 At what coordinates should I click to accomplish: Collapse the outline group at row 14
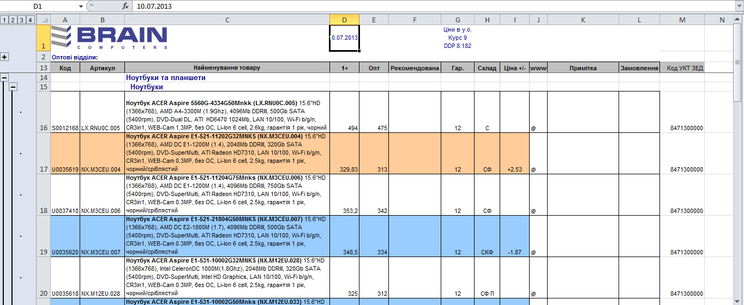pyautogui.click(x=4, y=78)
